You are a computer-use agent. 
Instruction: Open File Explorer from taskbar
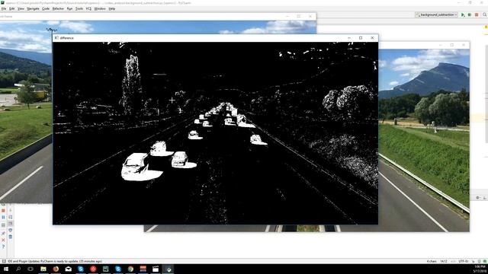coord(43,269)
